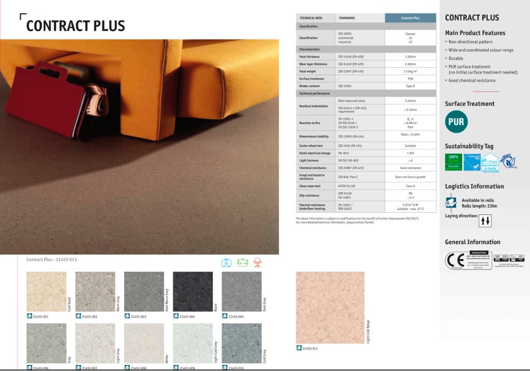Click the large CONTRACT PLUS page title
530x371 pixels.
coord(76,26)
